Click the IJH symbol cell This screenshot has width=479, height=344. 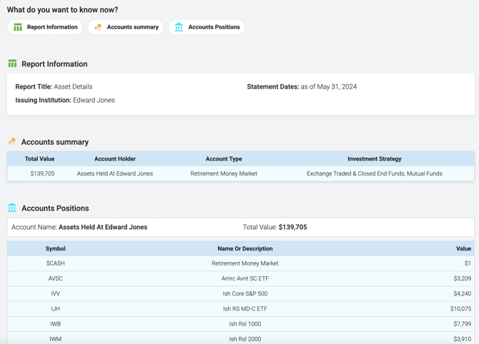(55, 309)
